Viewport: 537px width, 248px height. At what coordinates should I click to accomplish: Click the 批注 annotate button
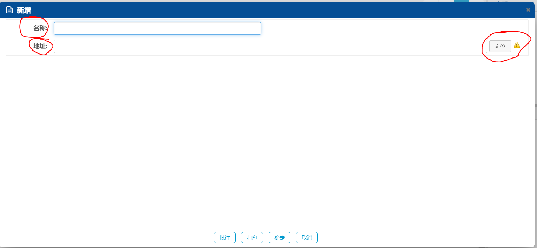point(225,238)
